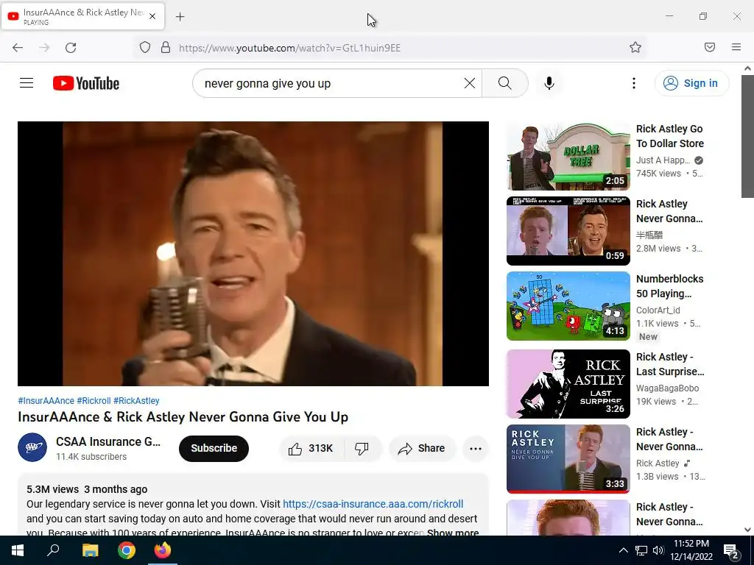Expand description with Show more
This screenshot has height=565, width=754.
(453, 533)
